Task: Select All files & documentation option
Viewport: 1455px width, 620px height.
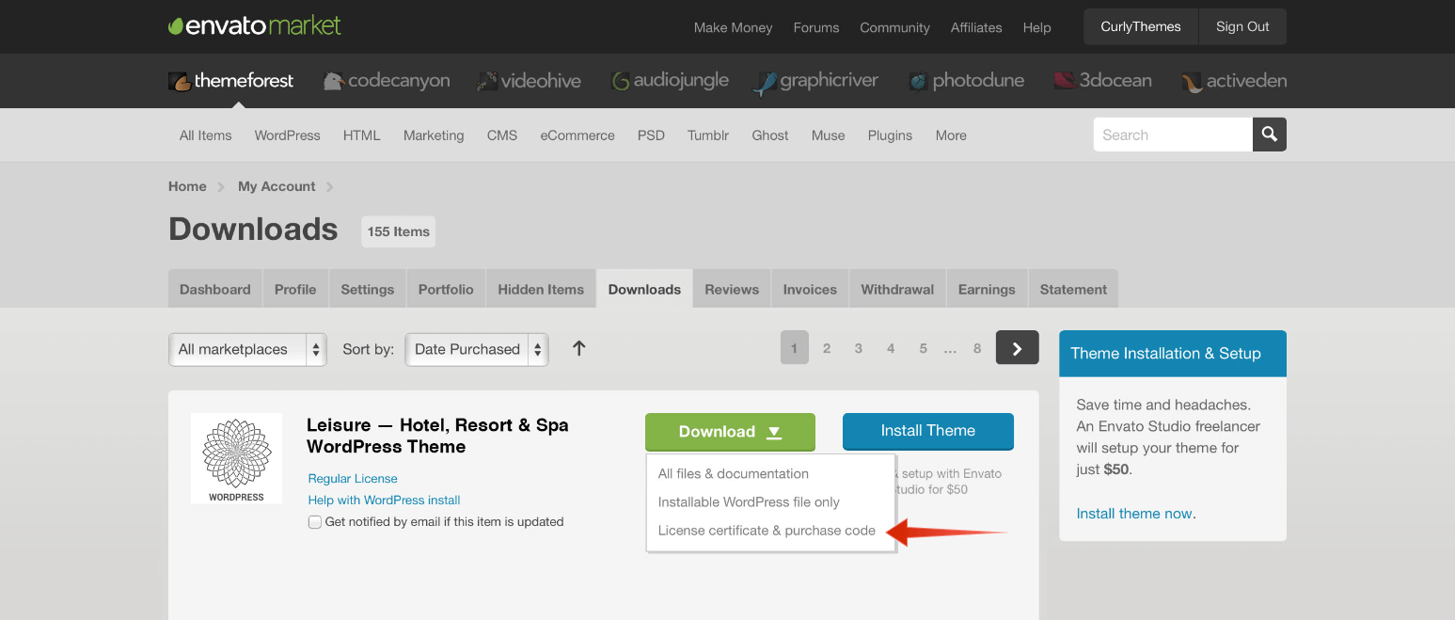Action: pos(734,473)
